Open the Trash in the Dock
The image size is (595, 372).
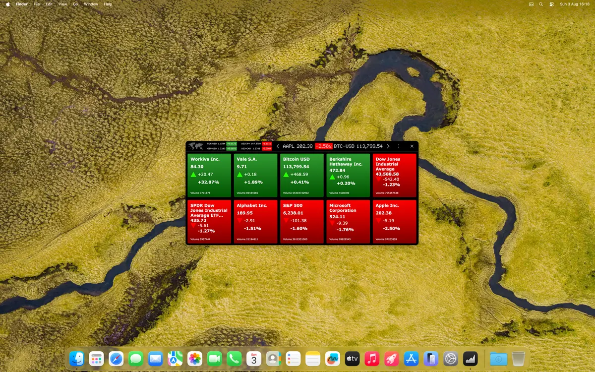(x=518, y=359)
